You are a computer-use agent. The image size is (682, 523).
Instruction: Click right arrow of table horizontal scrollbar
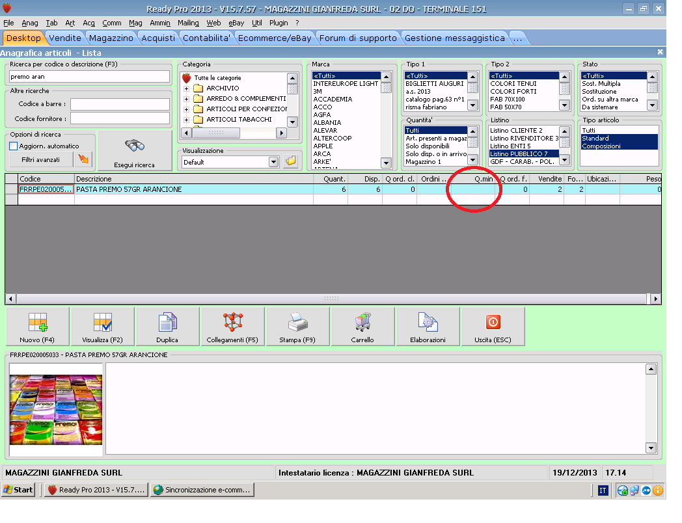point(655,299)
